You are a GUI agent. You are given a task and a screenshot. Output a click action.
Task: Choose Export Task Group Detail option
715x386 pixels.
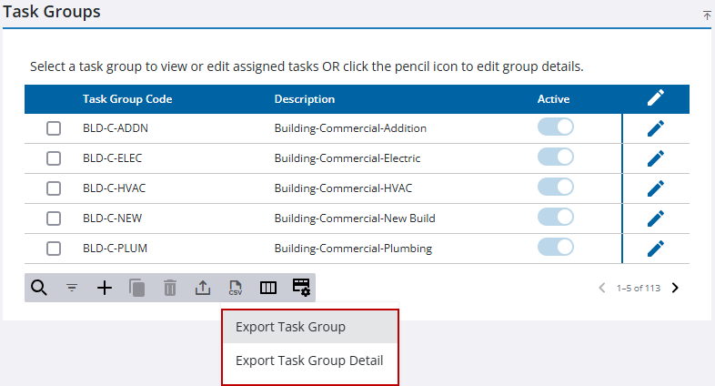(x=309, y=361)
